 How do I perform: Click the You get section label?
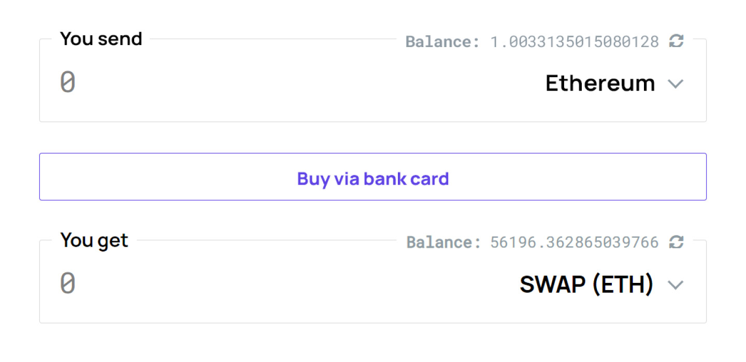click(94, 239)
